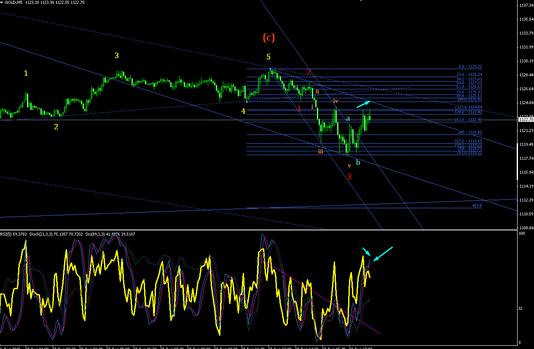Click price scale value 1130.19
534x349 pixels.
527,61
